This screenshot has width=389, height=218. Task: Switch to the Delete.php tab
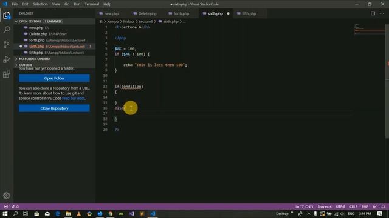click(147, 13)
